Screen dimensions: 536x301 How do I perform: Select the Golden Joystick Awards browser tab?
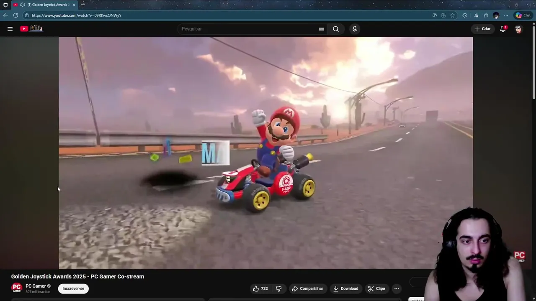pyautogui.click(x=44, y=5)
